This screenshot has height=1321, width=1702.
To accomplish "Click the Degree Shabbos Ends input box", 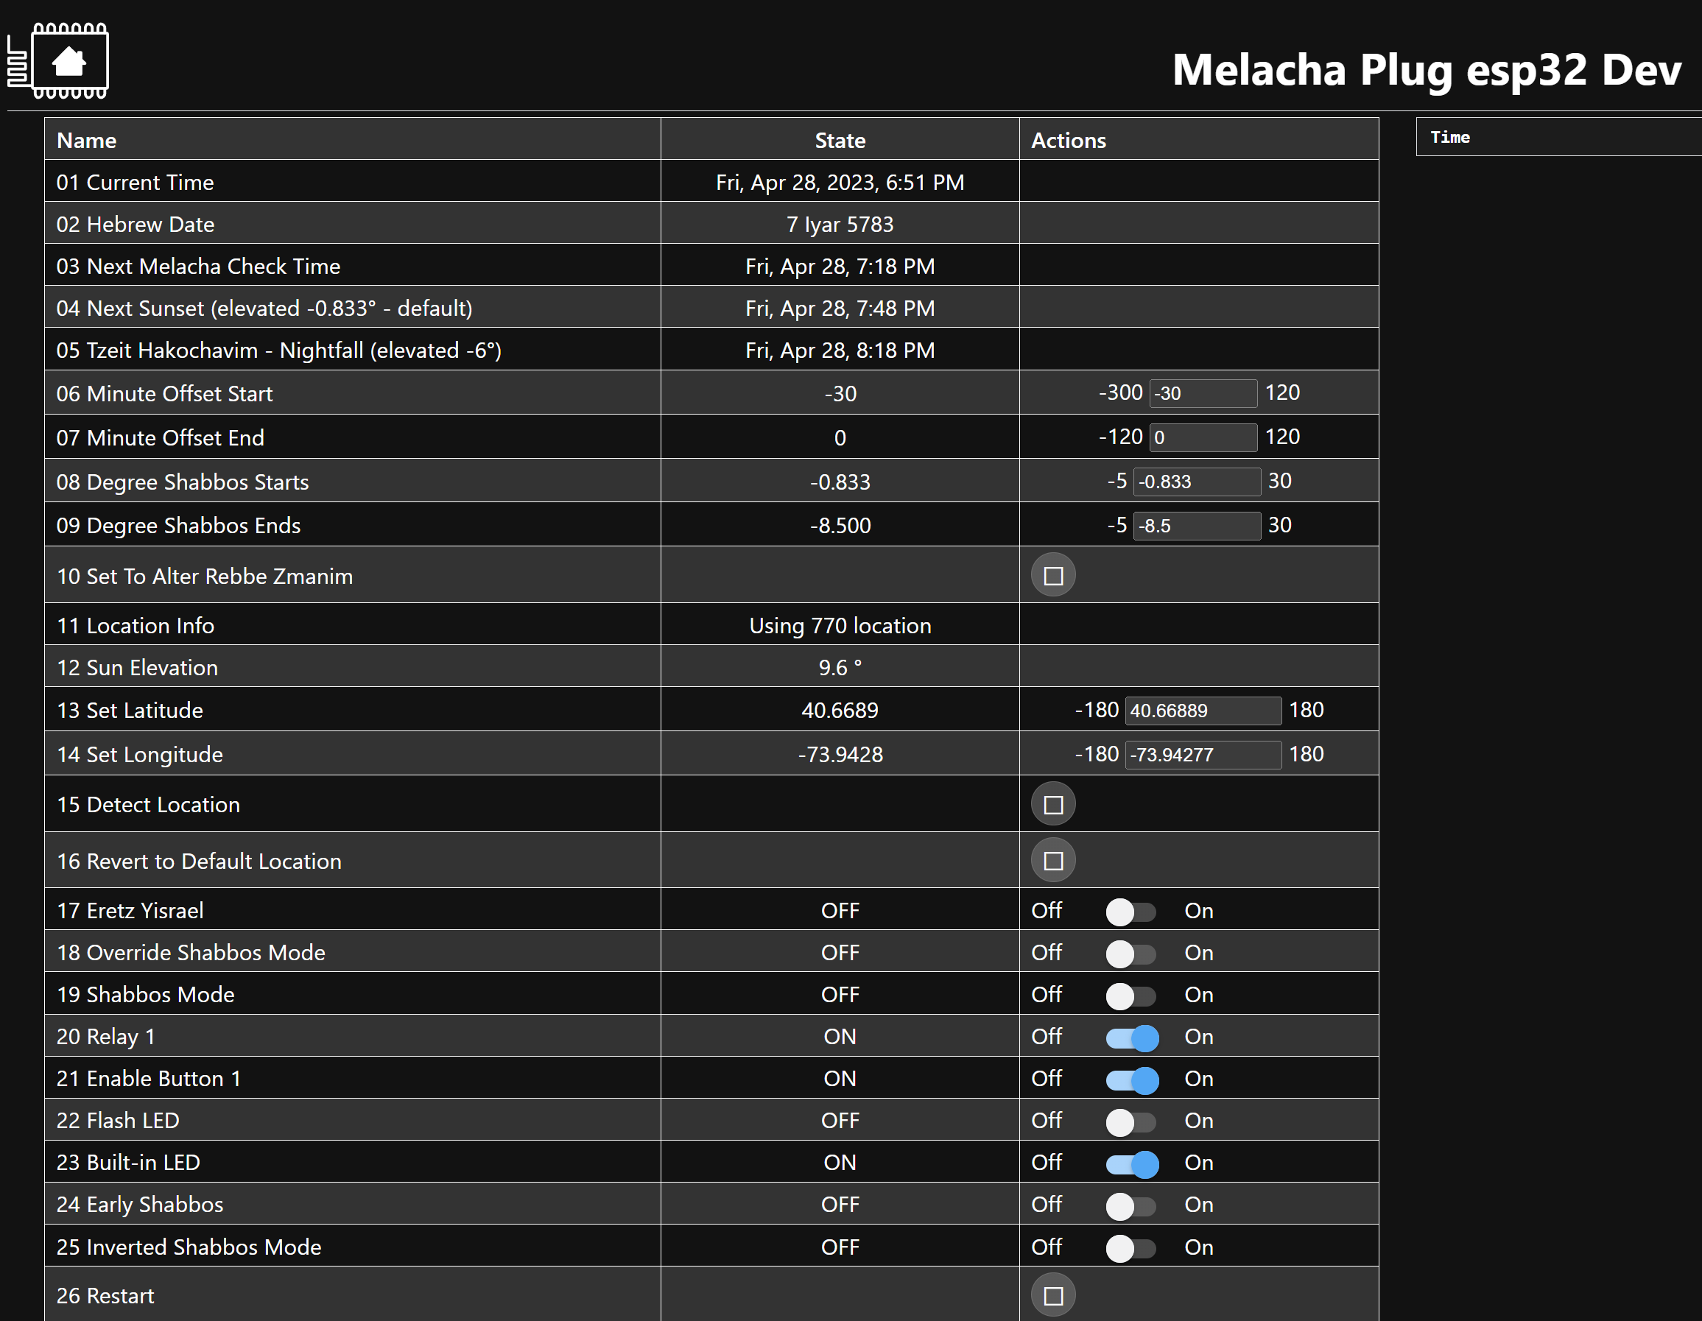I will [x=1197, y=525].
